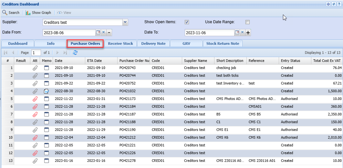Open memo icon for PO421032
343x168 pixels.
point(47,91)
